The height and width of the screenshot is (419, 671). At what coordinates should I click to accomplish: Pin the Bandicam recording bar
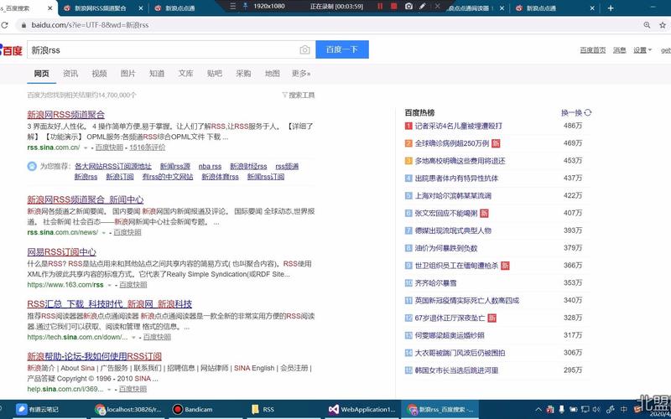pos(246,7)
